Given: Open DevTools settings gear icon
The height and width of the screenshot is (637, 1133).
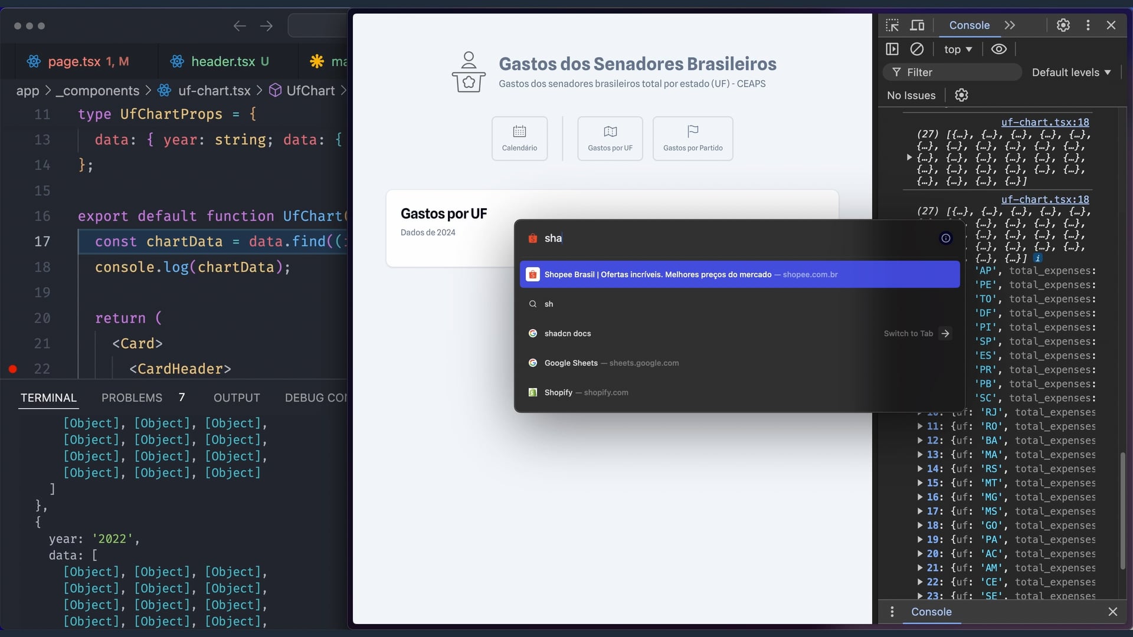Looking at the screenshot, I should [1063, 25].
